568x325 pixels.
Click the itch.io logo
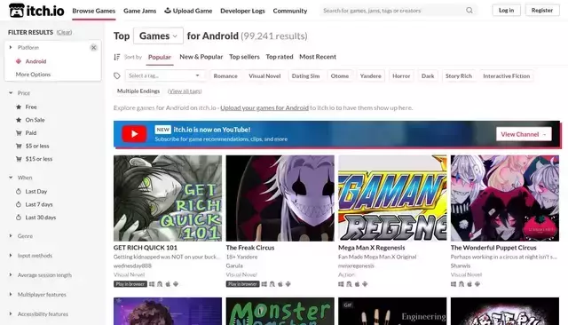pos(36,11)
